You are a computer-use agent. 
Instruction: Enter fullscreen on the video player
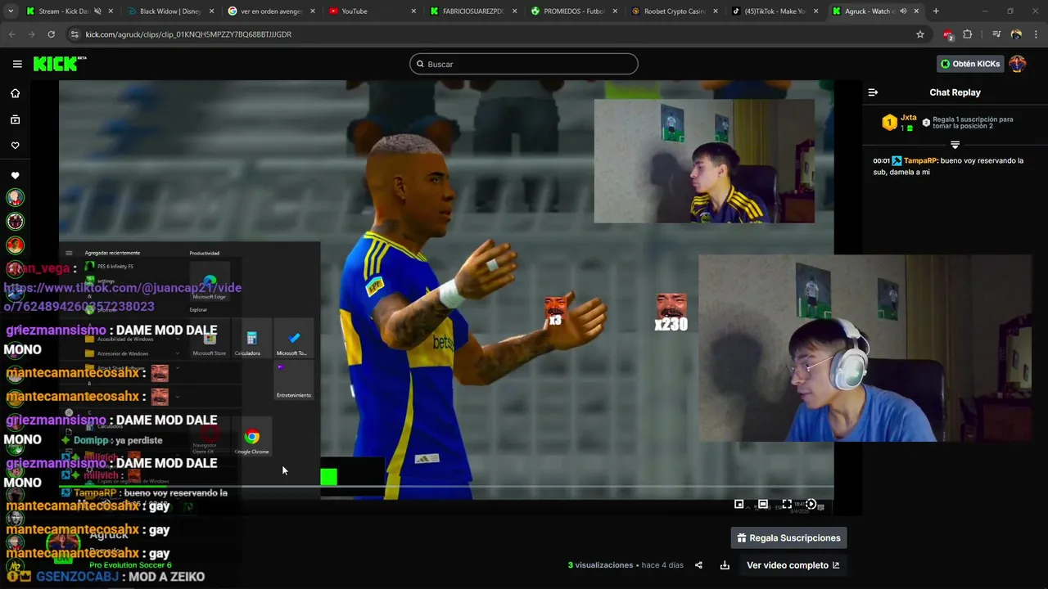(x=786, y=504)
